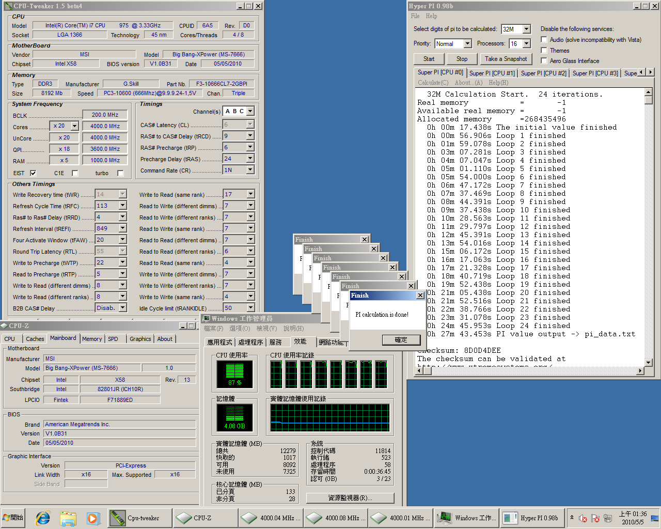Open the Action Center flag tray icon
This screenshot has height=529, width=661.
click(595, 518)
